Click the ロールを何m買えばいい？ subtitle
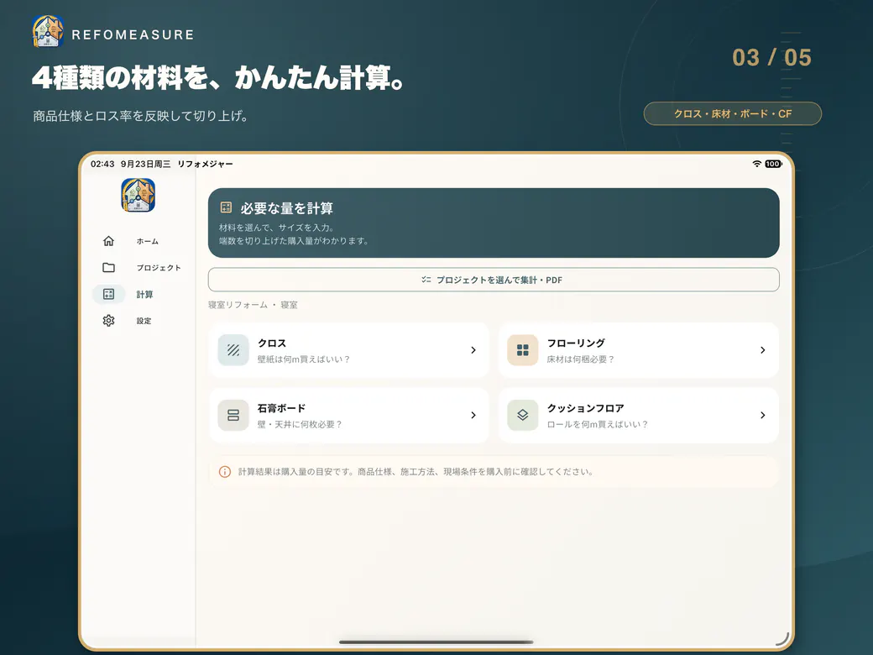Screen dimensions: 873x655 pyautogui.click(x=598, y=424)
